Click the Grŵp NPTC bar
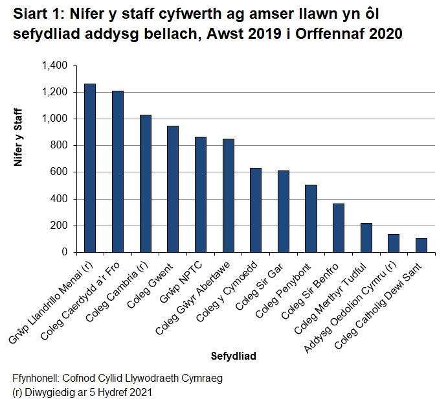Viewport: 448px width, 407px height. pos(201,194)
